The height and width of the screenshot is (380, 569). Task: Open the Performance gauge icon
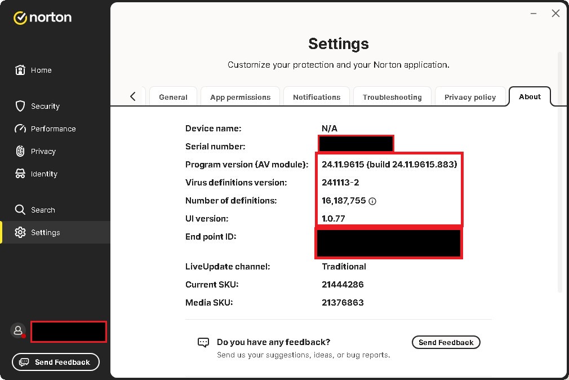point(20,129)
